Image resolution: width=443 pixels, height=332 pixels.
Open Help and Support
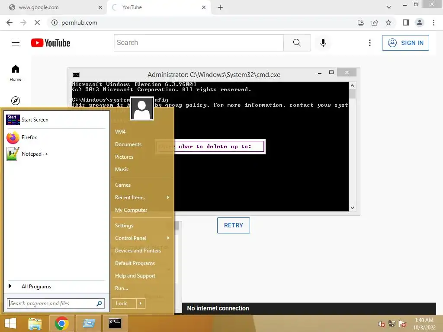click(x=135, y=276)
